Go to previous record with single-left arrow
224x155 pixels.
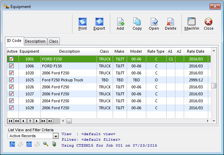pos(23,121)
